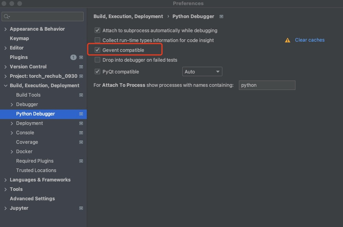The height and width of the screenshot is (227, 343).
Task: Click the Debugger tree item label
Action: tap(27, 104)
